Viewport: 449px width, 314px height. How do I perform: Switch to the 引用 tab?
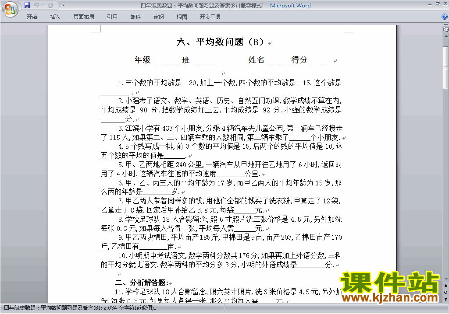click(x=112, y=17)
